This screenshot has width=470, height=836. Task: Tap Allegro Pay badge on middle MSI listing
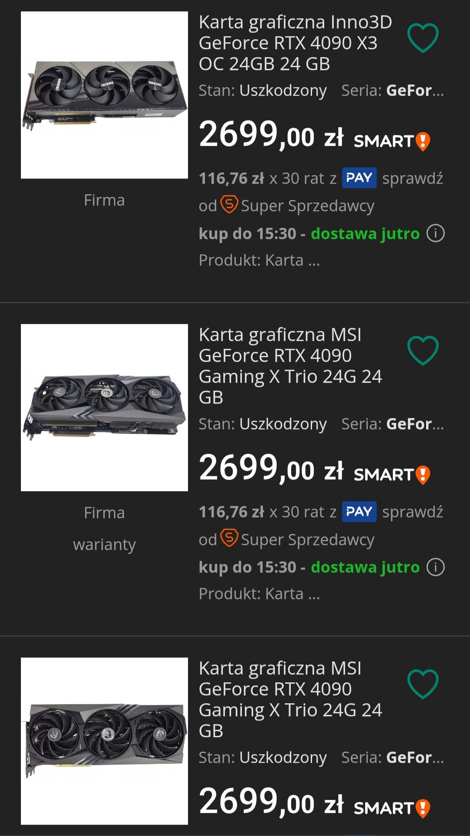[359, 511]
